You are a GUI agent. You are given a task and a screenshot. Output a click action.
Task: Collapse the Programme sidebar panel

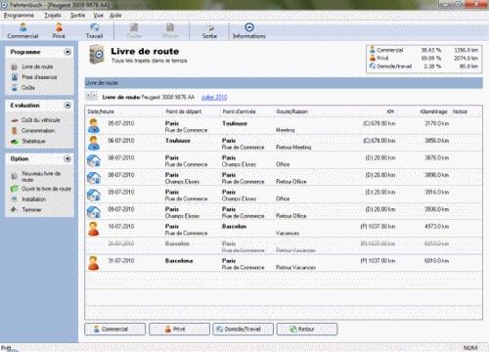point(67,52)
